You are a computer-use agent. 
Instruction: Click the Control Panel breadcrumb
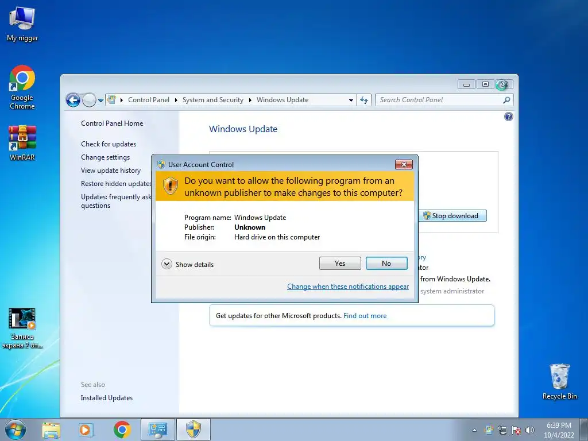tap(149, 100)
